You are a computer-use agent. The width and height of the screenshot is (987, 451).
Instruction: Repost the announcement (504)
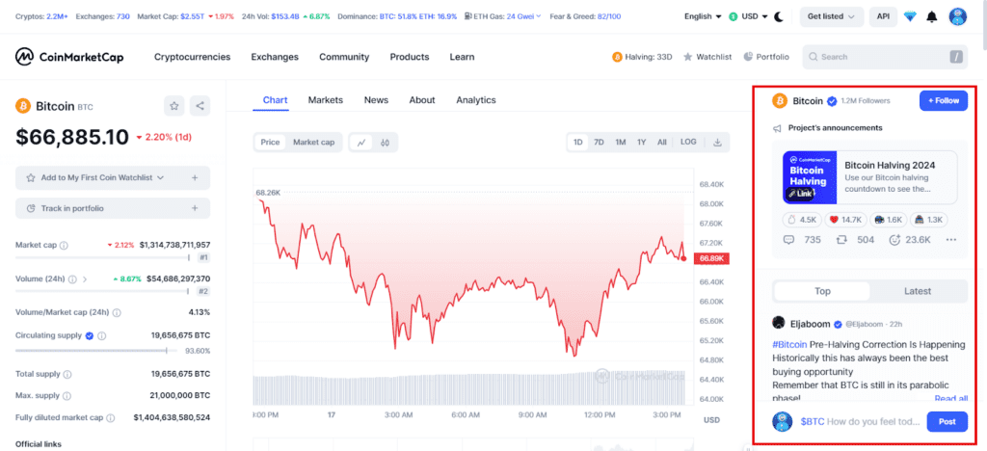(x=855, y=240)
